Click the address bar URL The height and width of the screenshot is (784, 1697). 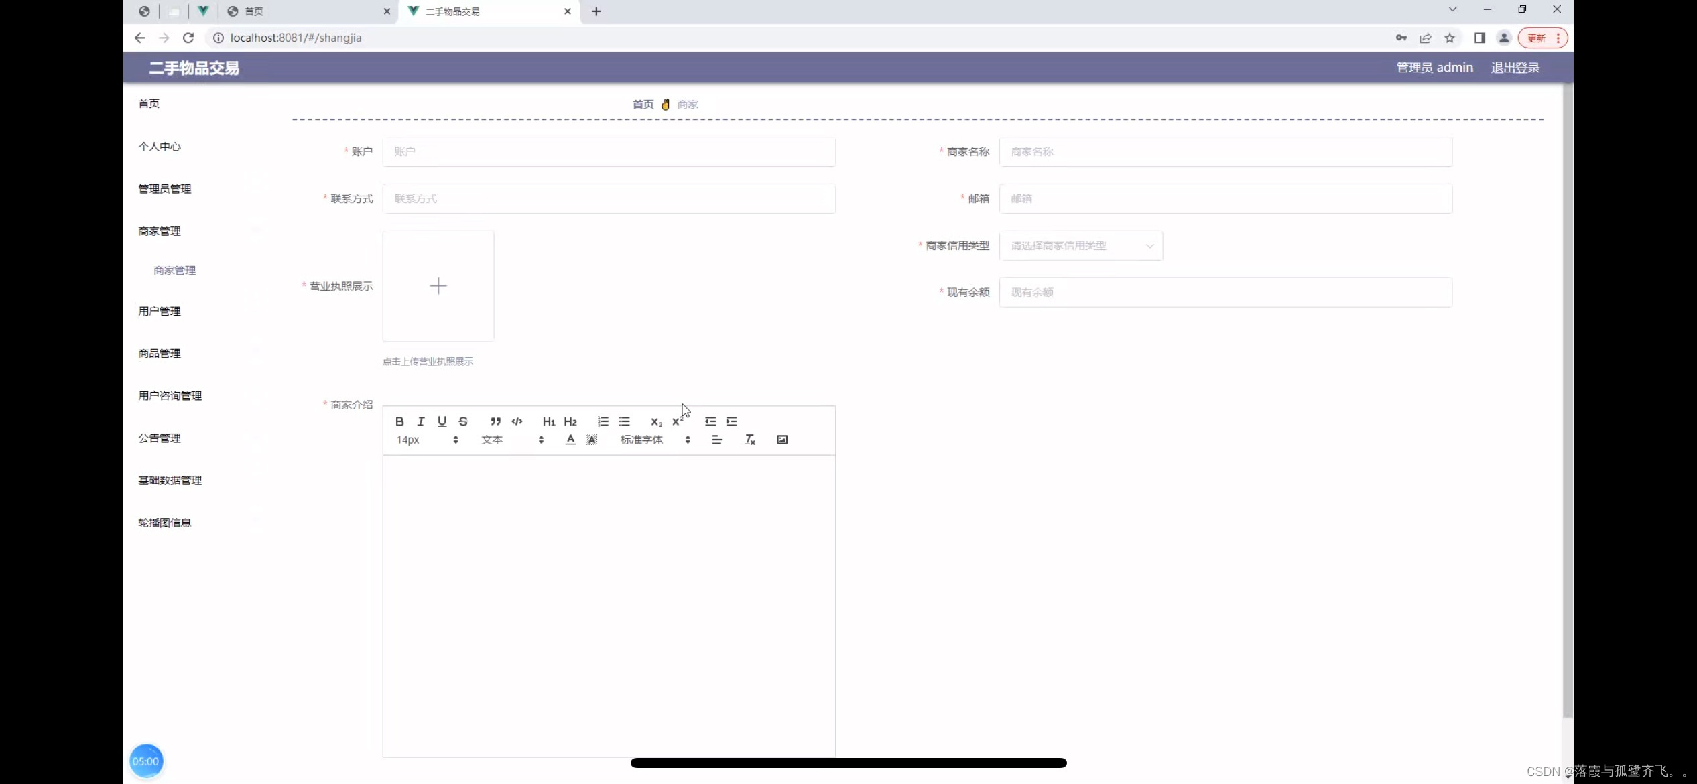296,38
